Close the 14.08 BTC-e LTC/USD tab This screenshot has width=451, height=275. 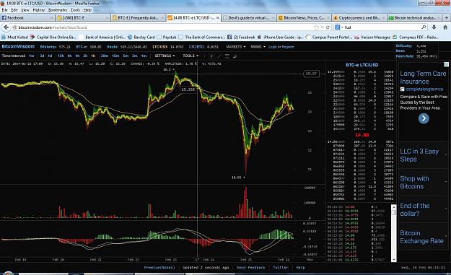click(218, 18)
